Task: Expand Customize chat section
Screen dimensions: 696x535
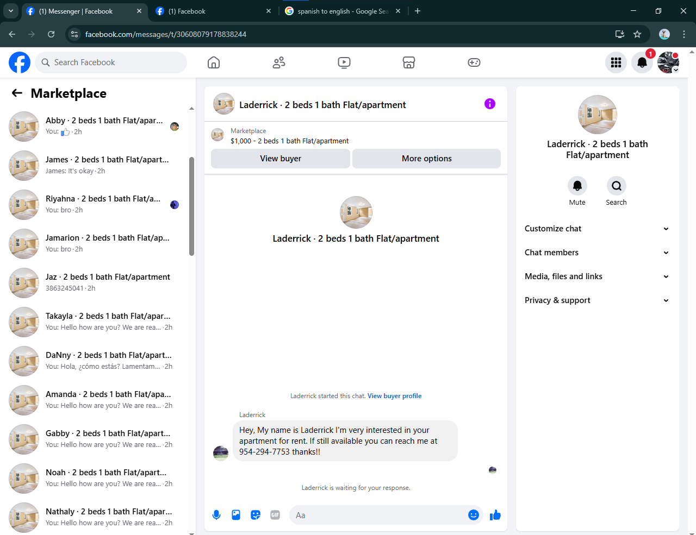Action: tap(597, 229)
